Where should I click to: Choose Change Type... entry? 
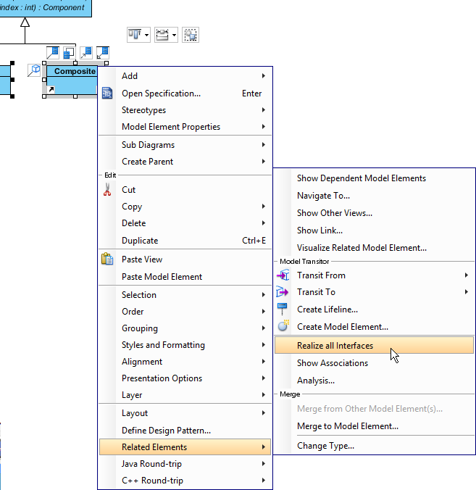(374, 445)
